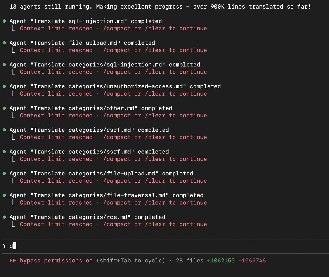This screenshot has height=277, width=329.
Task: Click "28 files" in the status line
Action: pyautogui.click(x=190, y=261)
